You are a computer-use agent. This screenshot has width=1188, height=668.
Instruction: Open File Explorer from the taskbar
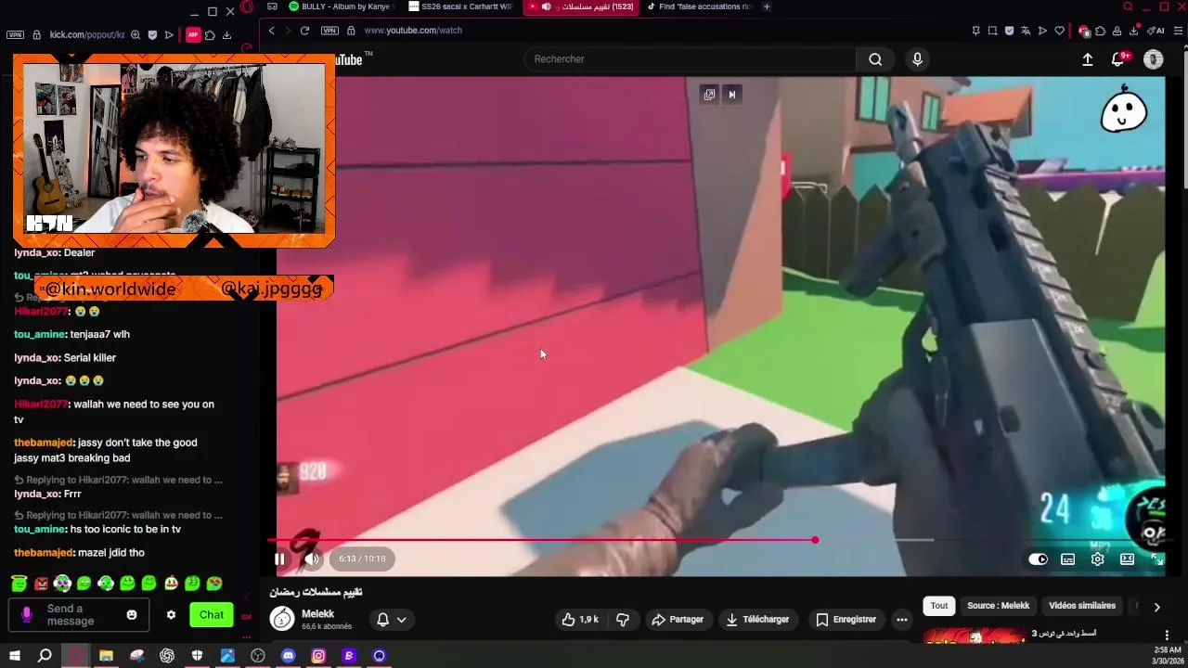click(106, 656)
